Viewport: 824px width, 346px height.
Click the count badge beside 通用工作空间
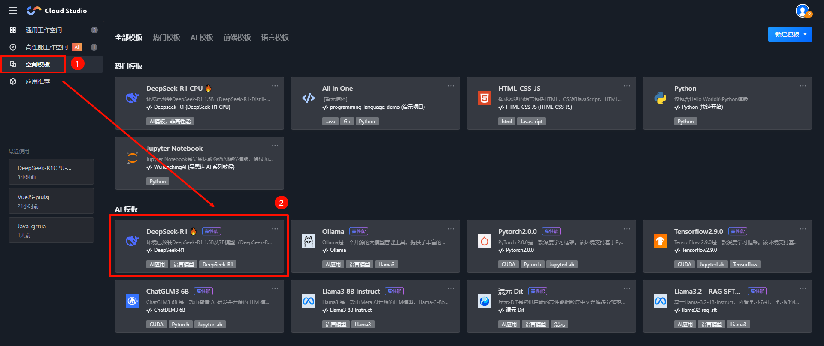[94, 30]
